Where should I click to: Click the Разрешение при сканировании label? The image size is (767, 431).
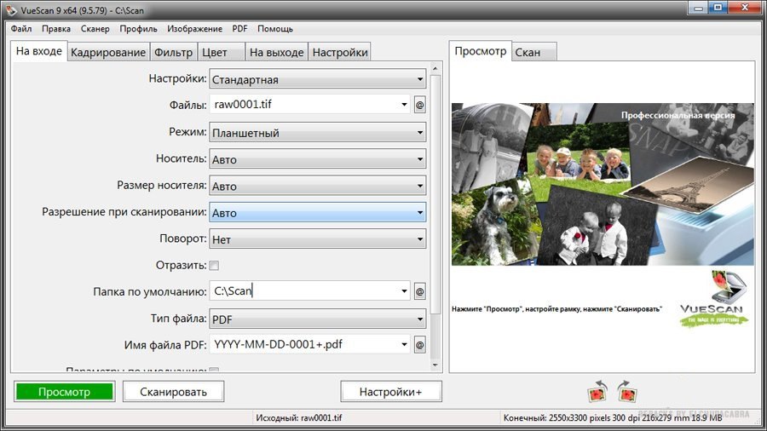coord(124,212)
